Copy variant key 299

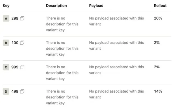(x=22, y=18)
